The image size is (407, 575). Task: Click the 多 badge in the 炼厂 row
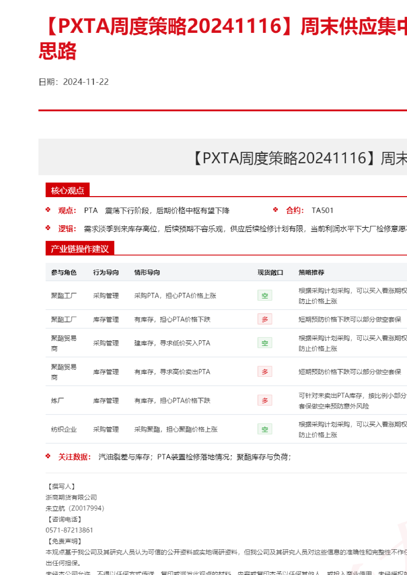coord(264,400)
